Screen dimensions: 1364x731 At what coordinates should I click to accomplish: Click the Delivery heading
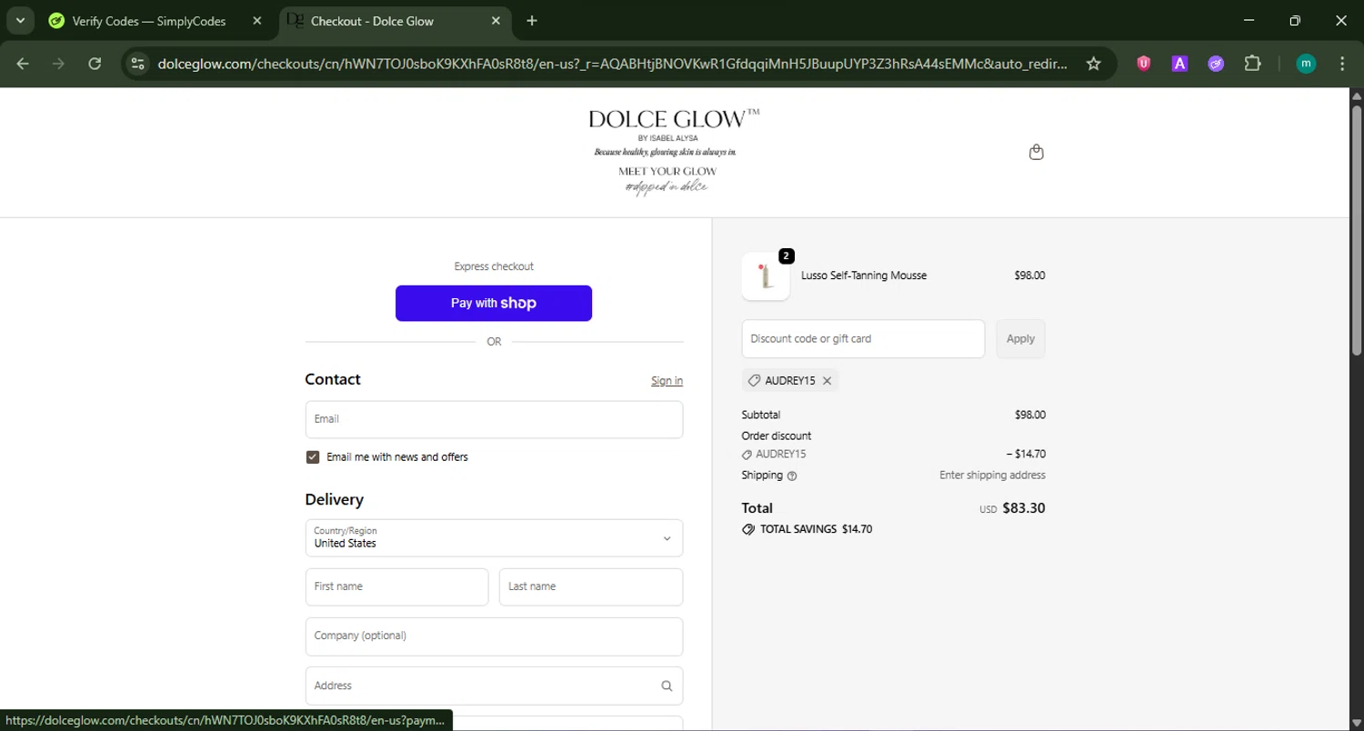[x=334, y=499]
